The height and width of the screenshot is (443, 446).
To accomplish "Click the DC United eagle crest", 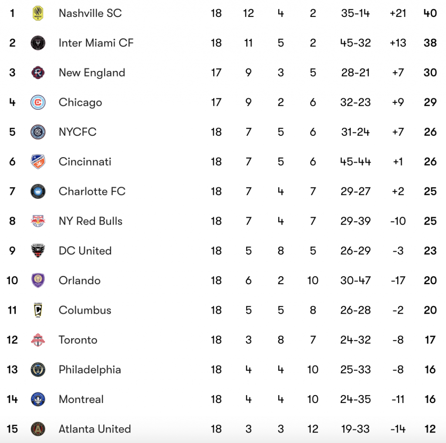I will (x=38, y=251).
